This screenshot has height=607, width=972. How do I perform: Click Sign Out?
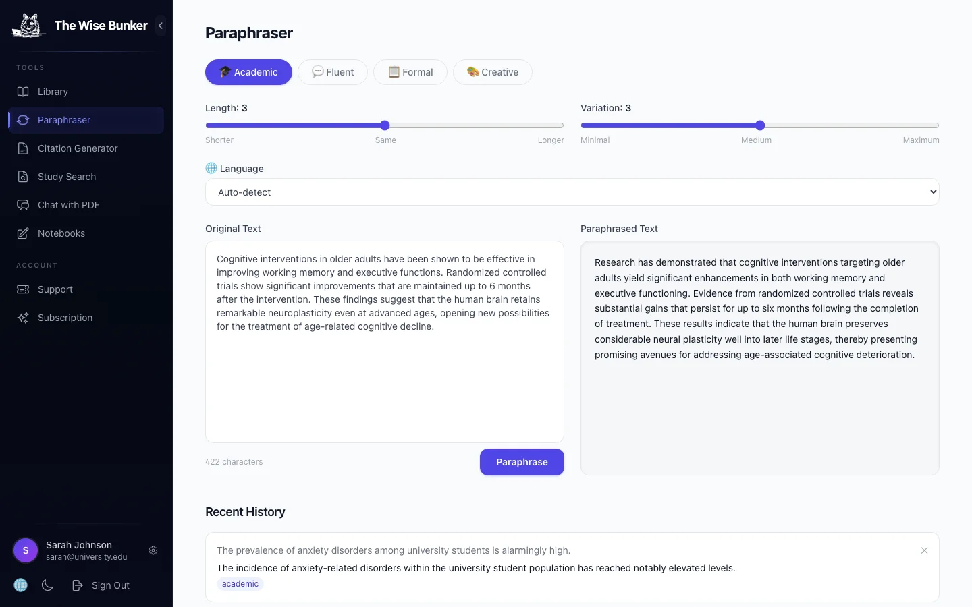(101, 585)
